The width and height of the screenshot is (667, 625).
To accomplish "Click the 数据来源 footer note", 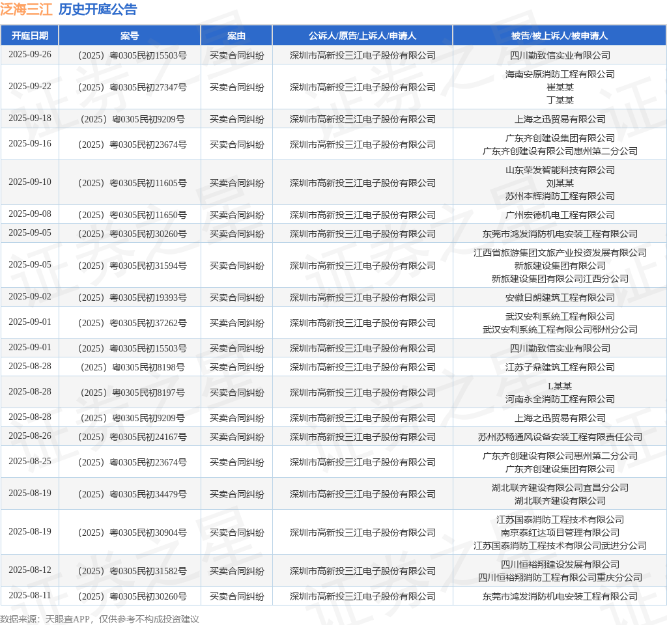I will (100, 618).
